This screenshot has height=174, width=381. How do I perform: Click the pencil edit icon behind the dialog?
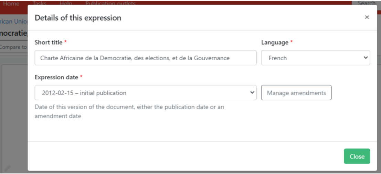tap(8, 168)
